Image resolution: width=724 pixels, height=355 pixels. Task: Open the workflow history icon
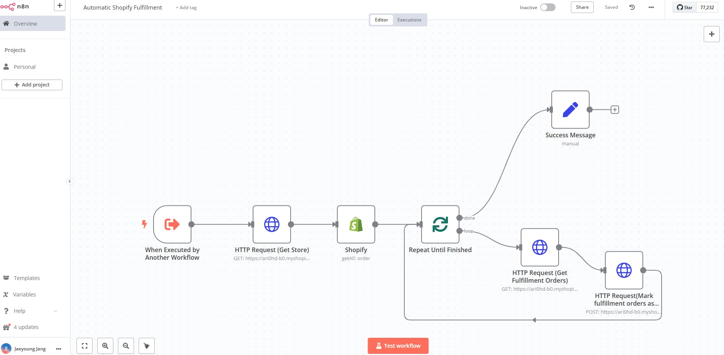coord(632,7)
